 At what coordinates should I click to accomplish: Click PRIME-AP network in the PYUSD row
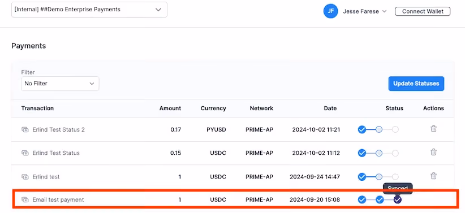259,129
